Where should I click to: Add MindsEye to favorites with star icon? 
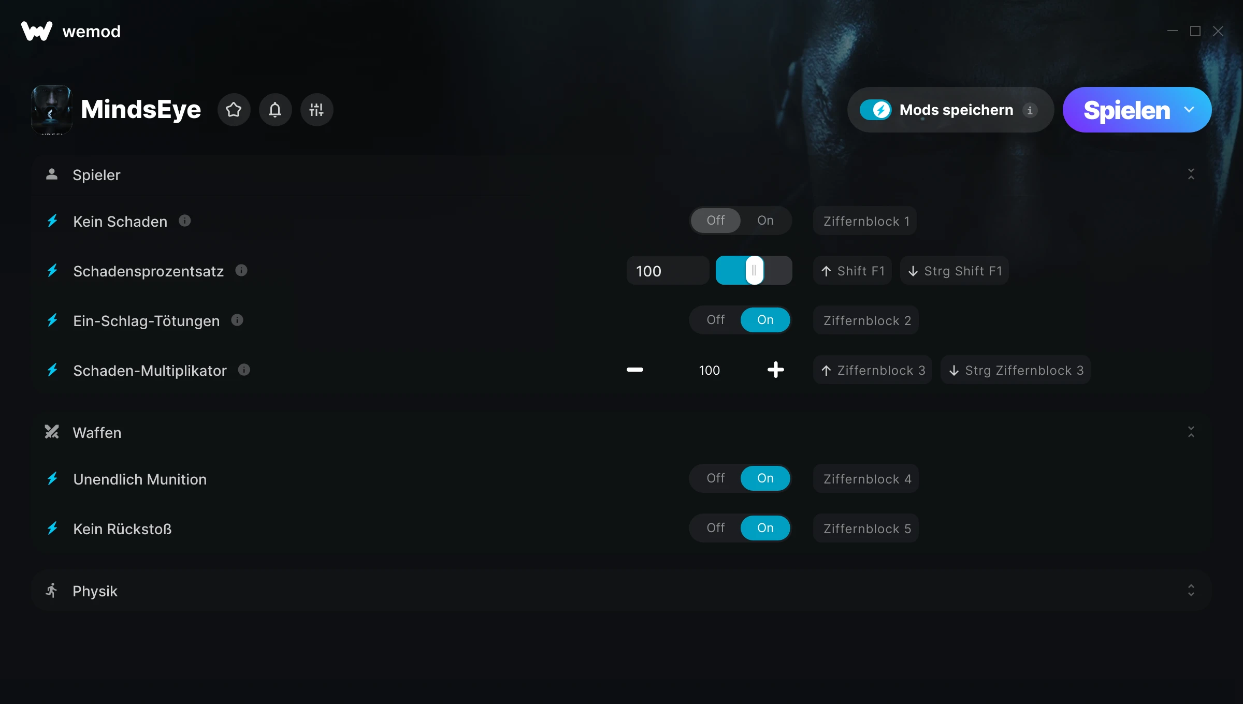234,110
